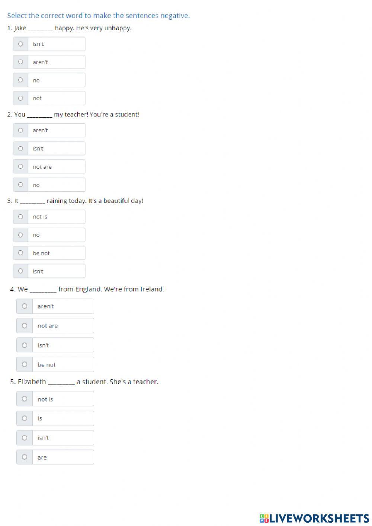372x526 pixels.
Task: Select "isn't" option in question 4
Action: pyautogui.click(x=25, y=345)
